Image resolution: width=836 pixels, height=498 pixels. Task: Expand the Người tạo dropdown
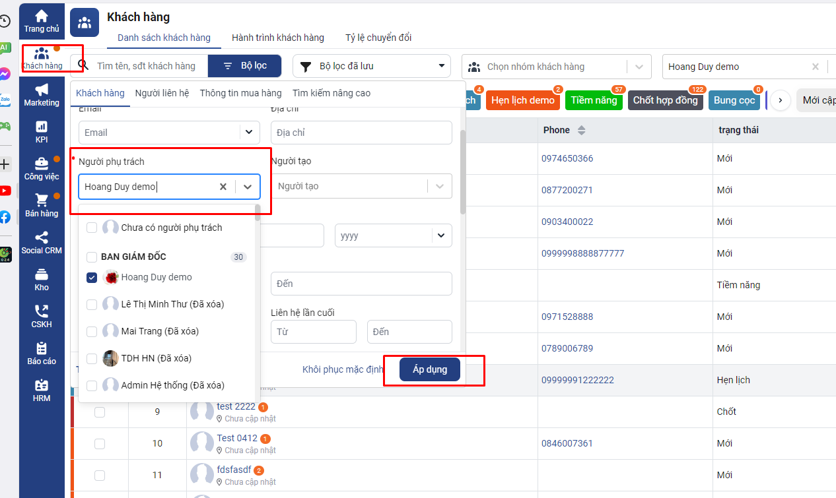point(440,186)
